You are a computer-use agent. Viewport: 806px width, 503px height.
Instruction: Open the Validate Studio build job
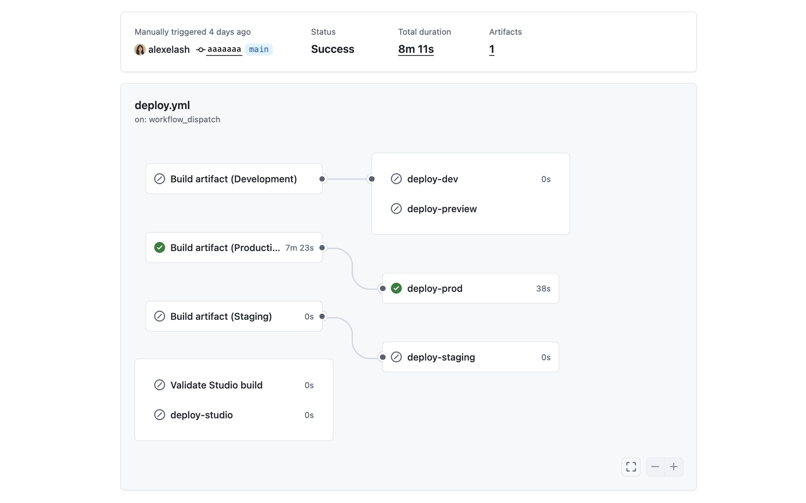[234, 385]
